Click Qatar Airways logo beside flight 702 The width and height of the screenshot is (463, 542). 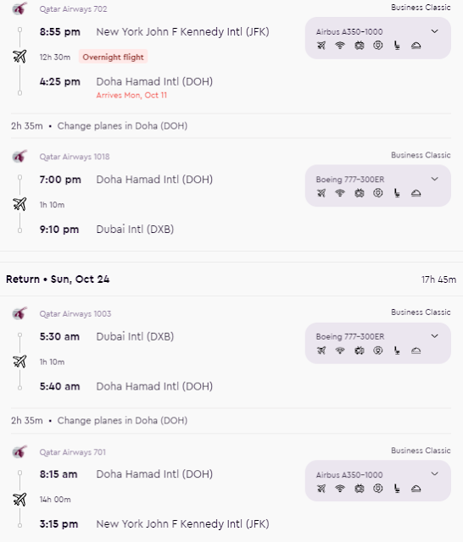click(x=20, y=8)
